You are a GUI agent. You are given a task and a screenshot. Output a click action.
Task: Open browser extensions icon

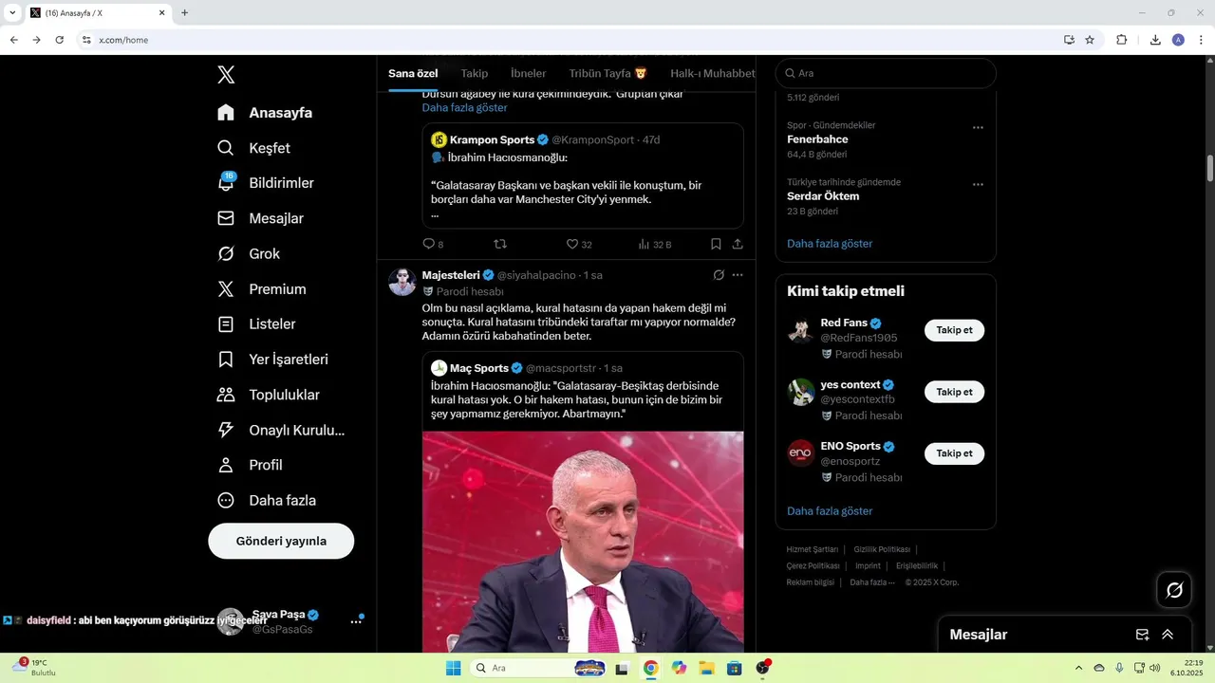(1122, 40)
